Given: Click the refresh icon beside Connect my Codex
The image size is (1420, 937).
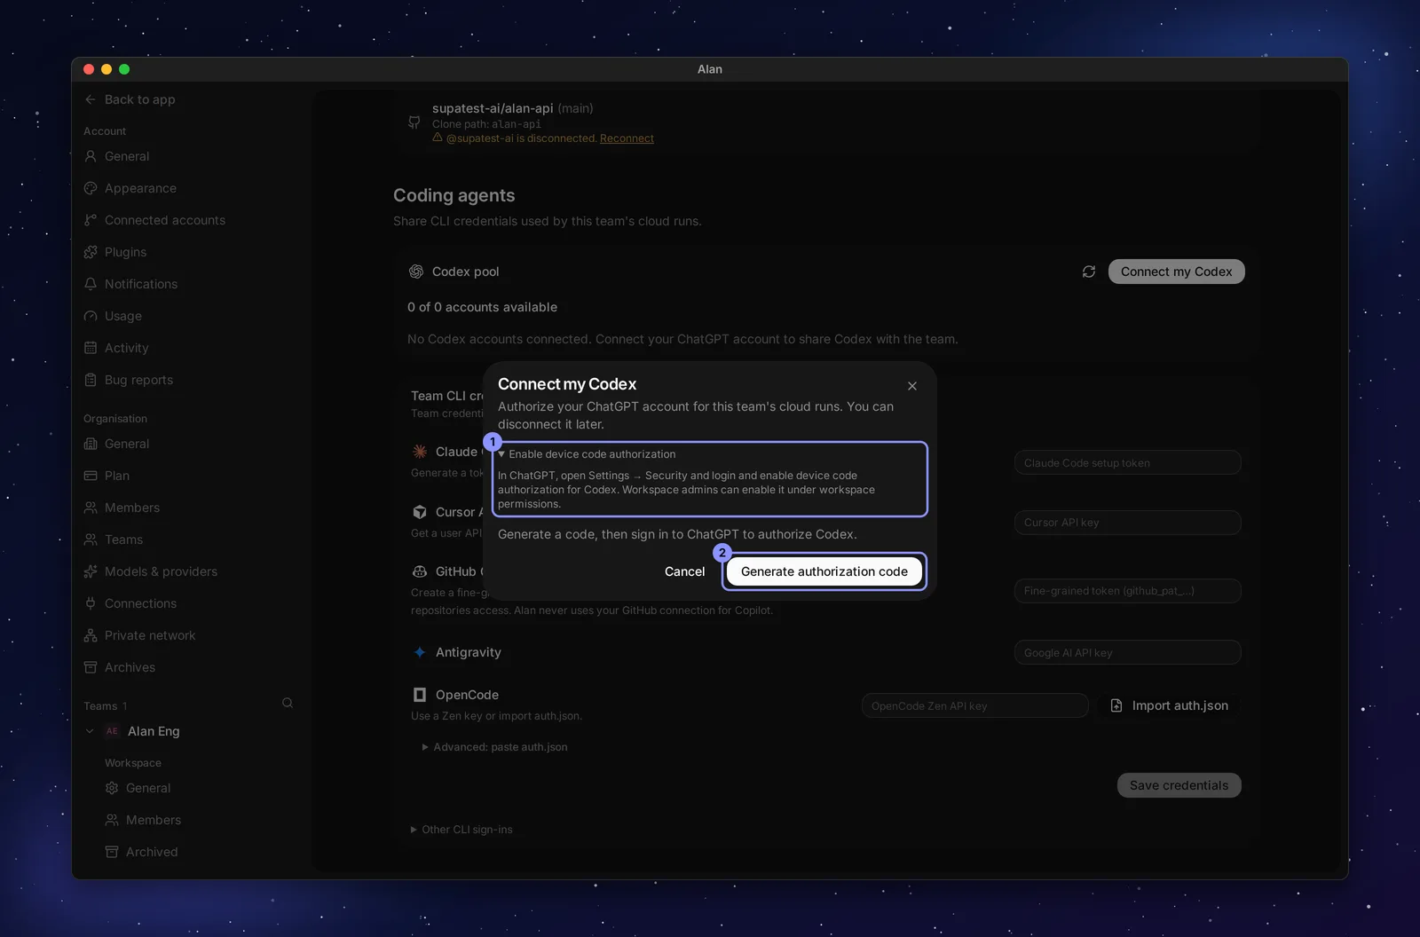Looking at the screenshot, I should (1089, 272).
